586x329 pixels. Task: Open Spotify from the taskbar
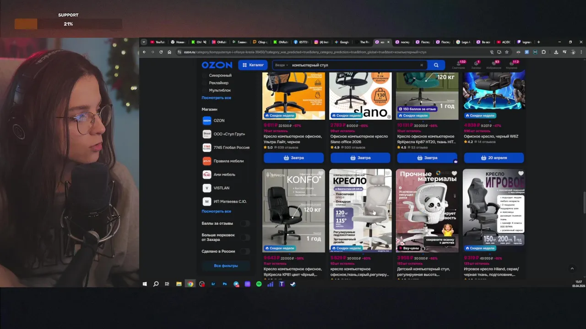click(259, 284)
